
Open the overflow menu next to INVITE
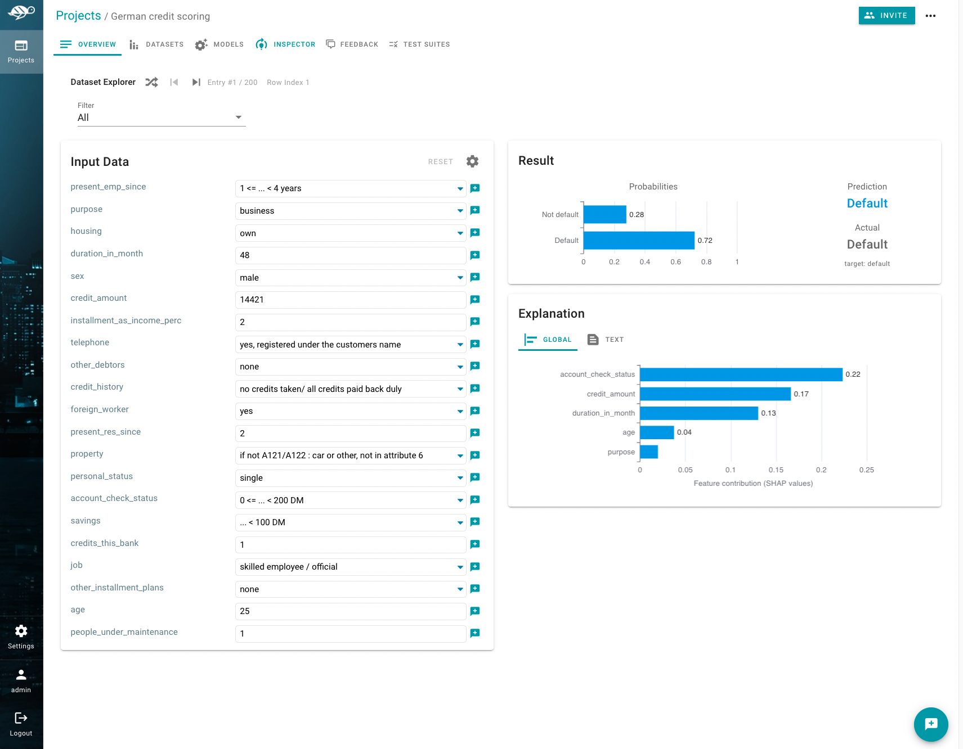pos(931,16)
